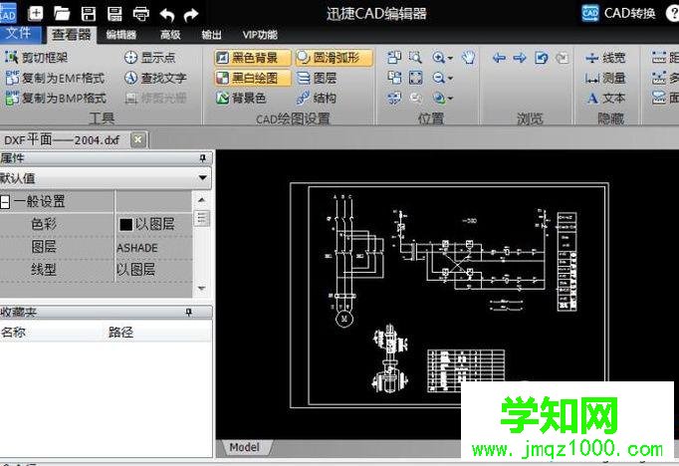
Task: Open the 图层 layers dialog
Action: [x=317, y=78]
